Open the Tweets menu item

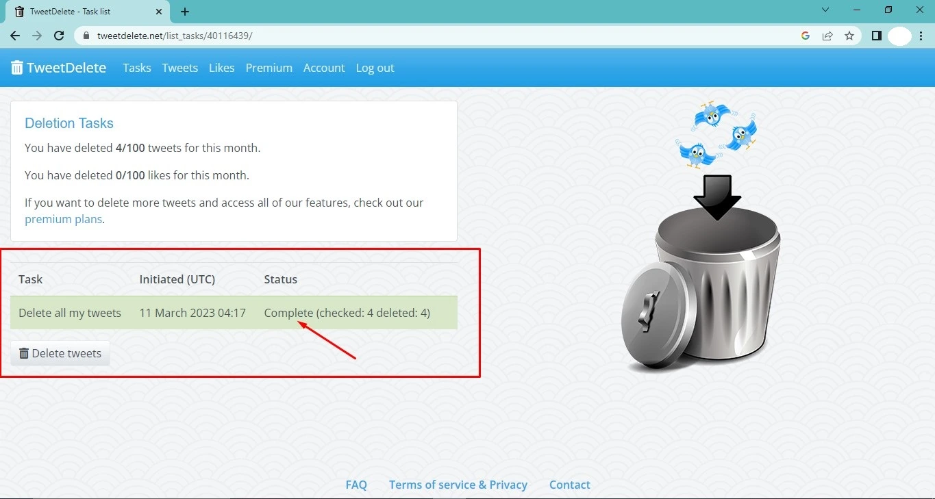[x=180, y=68]
